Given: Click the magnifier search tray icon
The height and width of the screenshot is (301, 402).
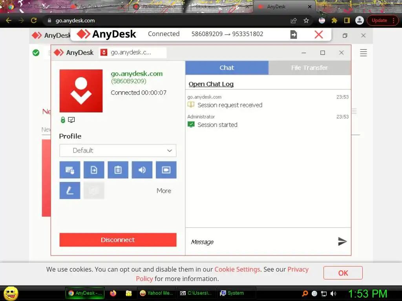Looking at the screenshot, I should tap(305, 294).
